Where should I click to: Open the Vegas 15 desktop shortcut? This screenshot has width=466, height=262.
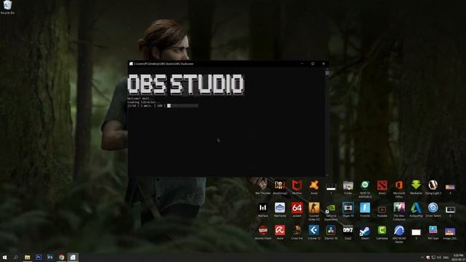tap(348, 210)
